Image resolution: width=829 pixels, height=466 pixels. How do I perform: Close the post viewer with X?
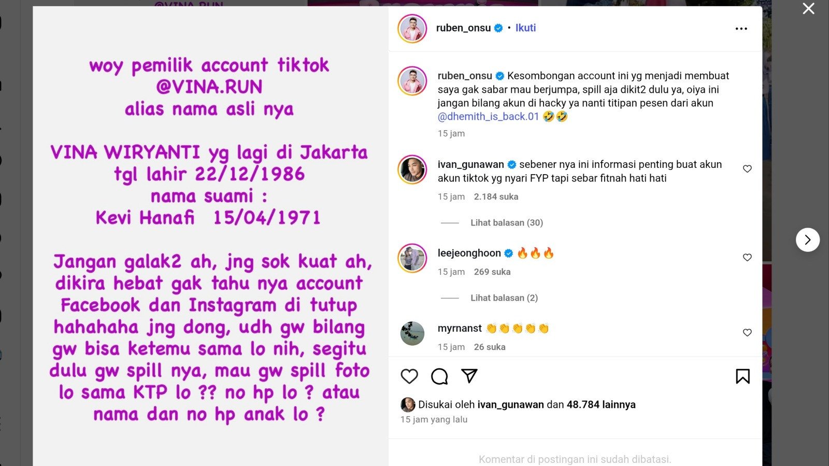point(808,9)
